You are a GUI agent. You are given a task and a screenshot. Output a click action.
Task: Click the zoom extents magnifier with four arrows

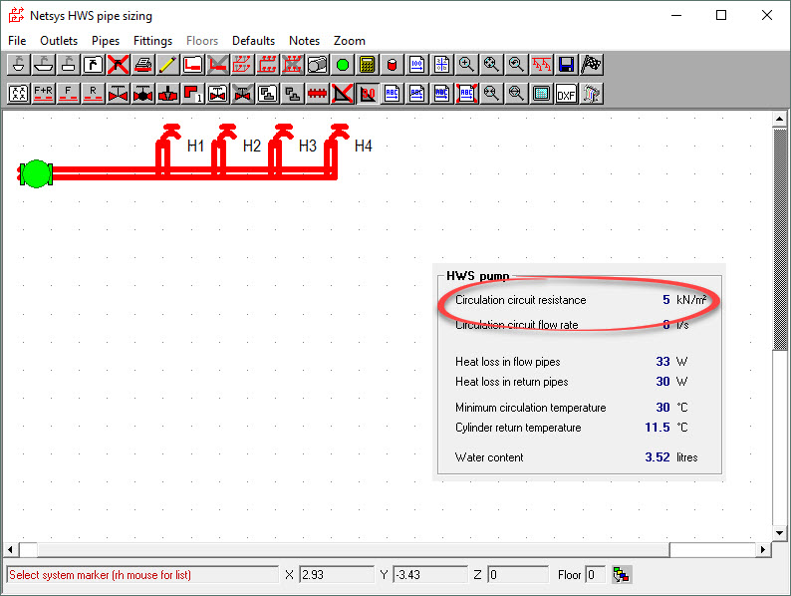pyautogui.click(x=491, y=65)
